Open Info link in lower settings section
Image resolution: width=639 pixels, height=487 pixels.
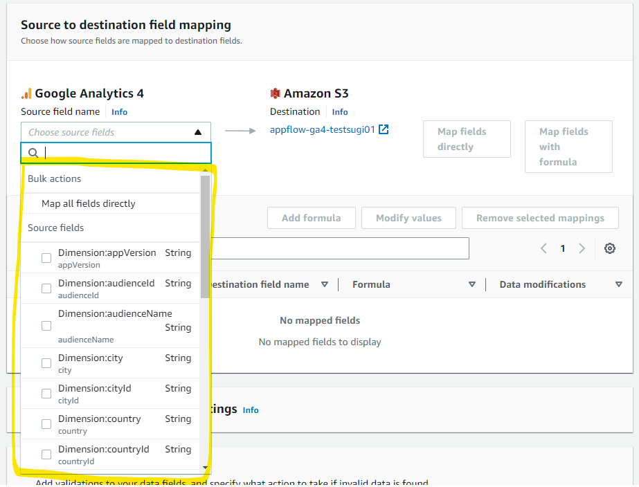tap(251, 410)
